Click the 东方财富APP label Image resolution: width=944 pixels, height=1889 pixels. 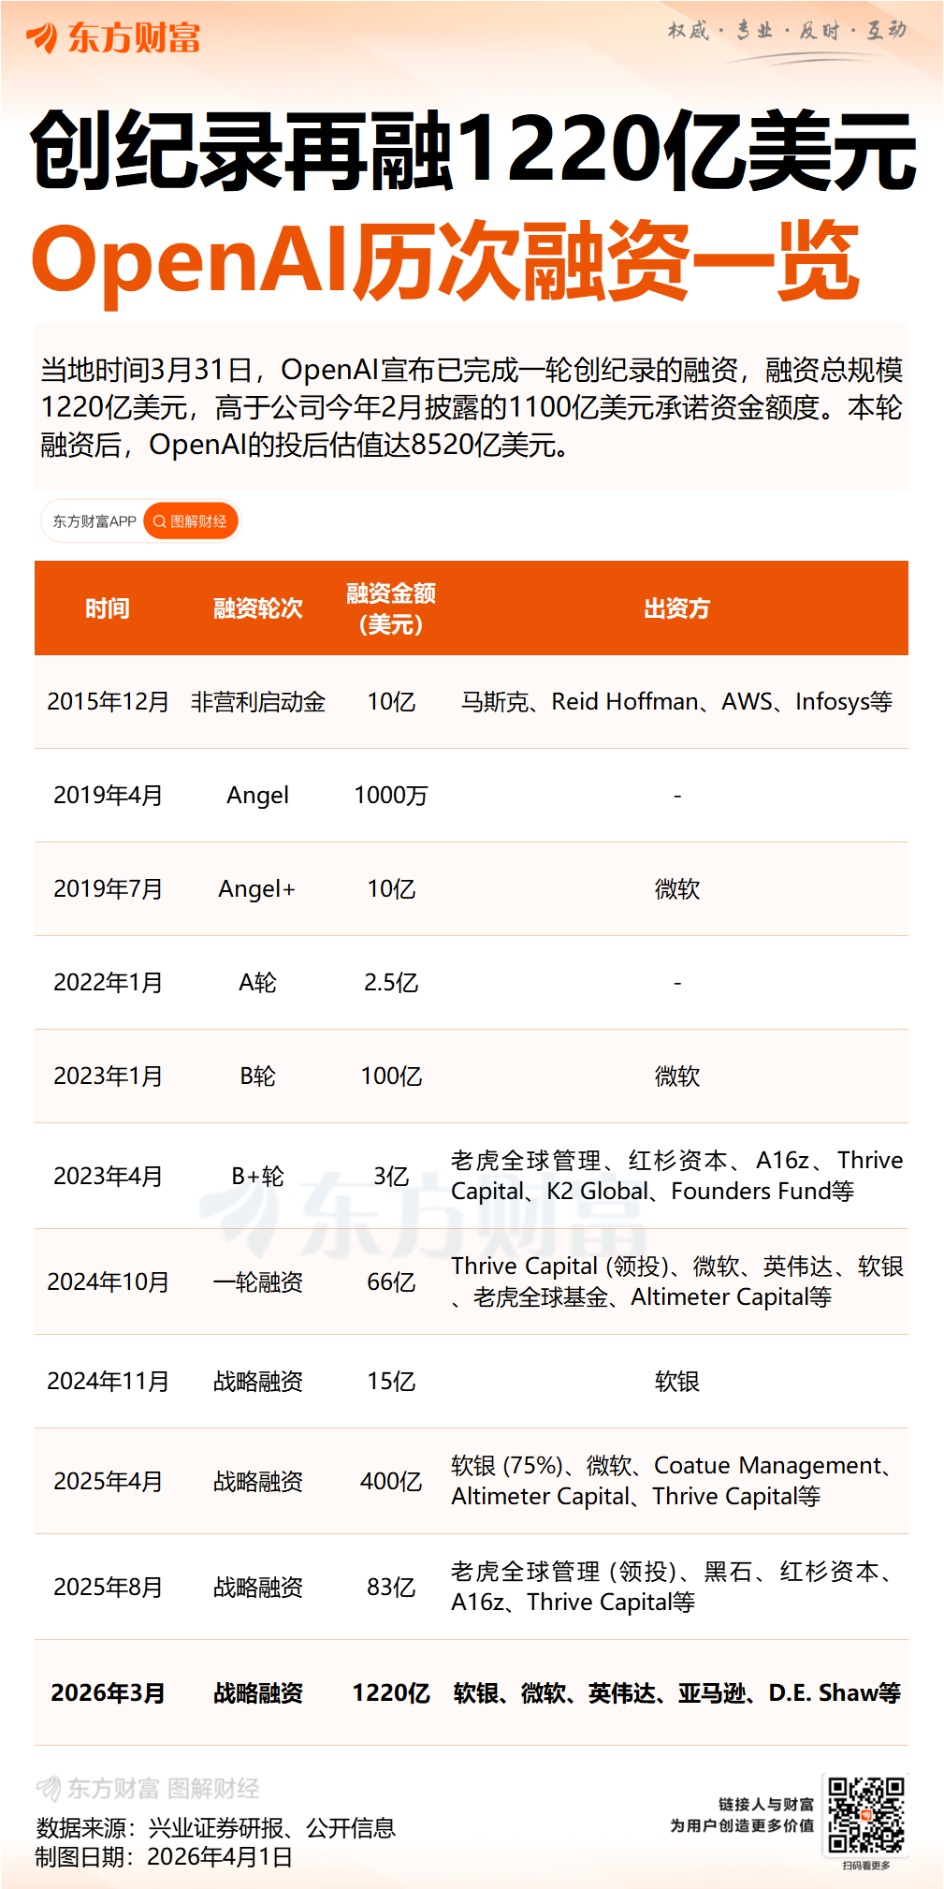(94, 521)
